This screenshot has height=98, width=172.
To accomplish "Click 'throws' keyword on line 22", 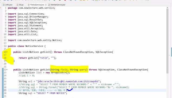I will [x=93, y=70].
